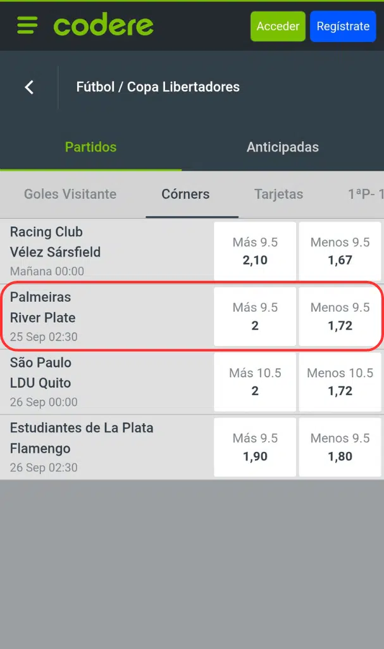Open the Goles Visitante market tab
384x649 pixels.
70,195
